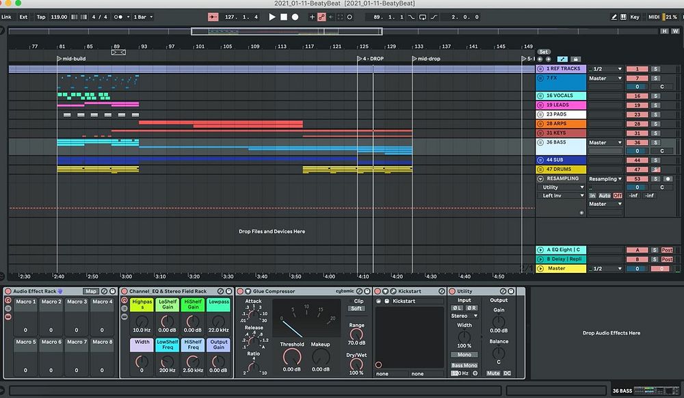Screen dimensions: 684x398
Task: Open the Resampling input type dropdown
Action: (605, 178)
